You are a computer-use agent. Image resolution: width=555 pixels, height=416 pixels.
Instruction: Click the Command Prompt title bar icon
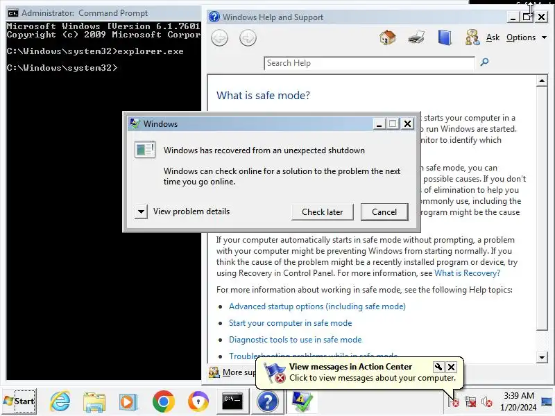[13, 13]
